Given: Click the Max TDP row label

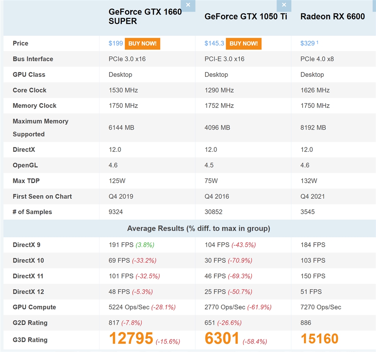Looking at the screenshot, I should (x=26, y=181).
